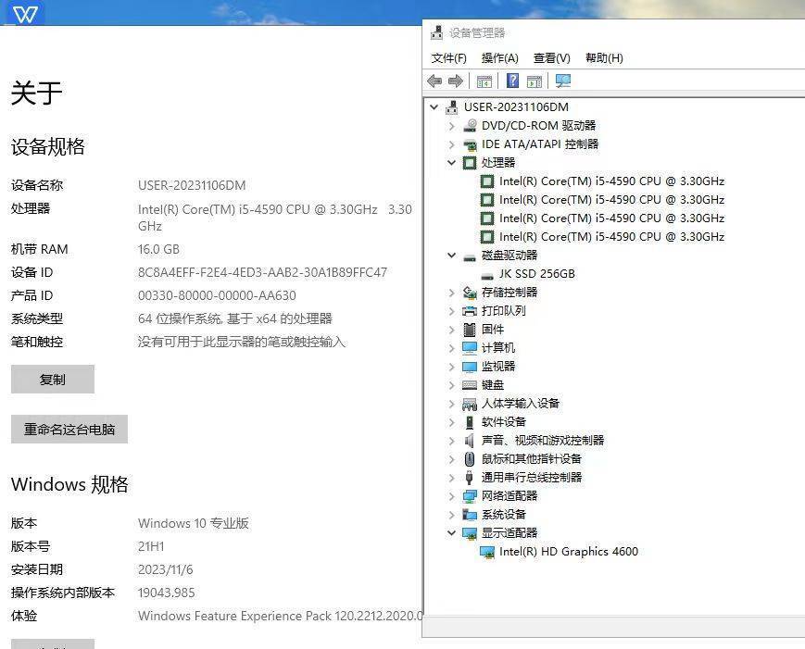Click the USB icon for 通用串行总线控制器
This screenshot has width=805, height=649.
(x=470, y=478)
